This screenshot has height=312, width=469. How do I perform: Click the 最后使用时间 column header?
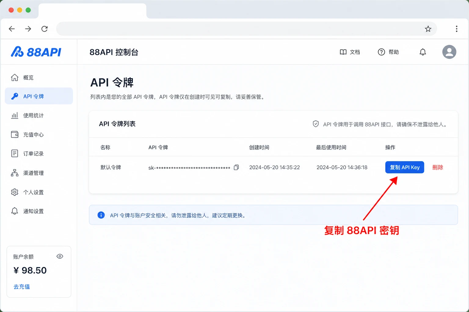point(331,147)
